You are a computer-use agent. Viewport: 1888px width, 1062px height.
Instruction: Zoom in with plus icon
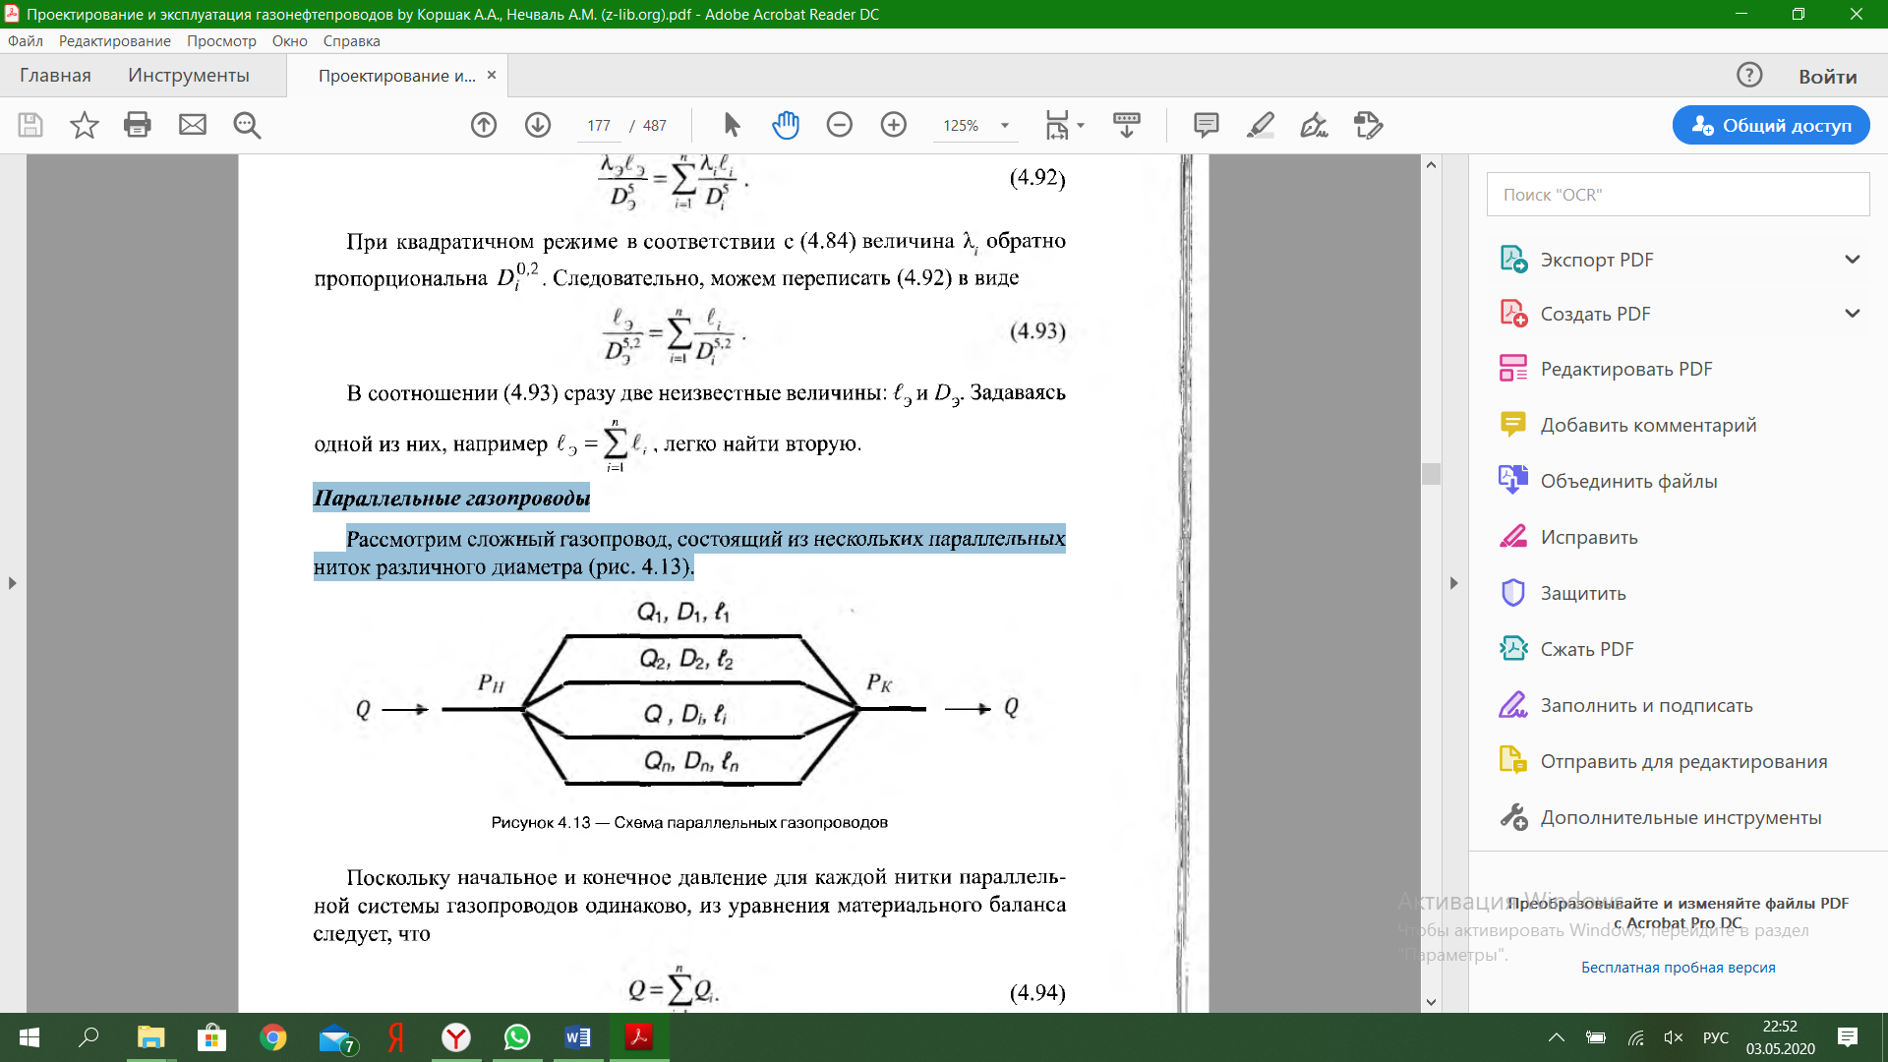point(894,125)
